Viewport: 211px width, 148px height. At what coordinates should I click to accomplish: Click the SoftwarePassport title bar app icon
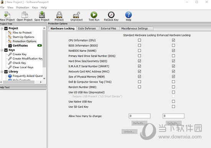pos(2,2)
